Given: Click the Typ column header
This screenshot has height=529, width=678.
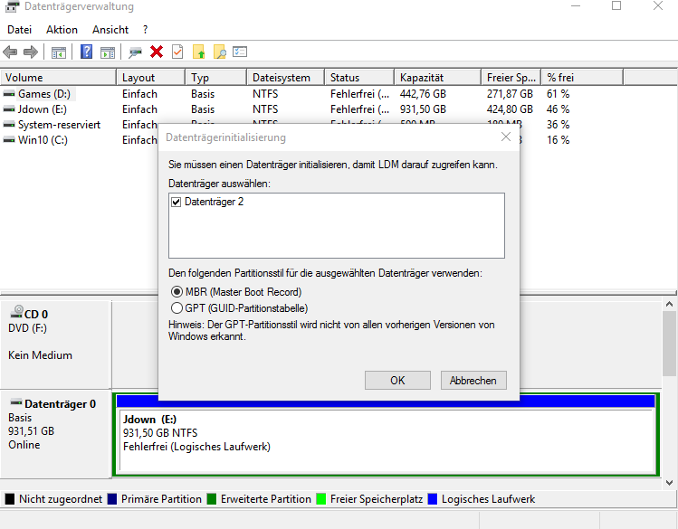Looking at the screenshot, I should click(216, 78).
